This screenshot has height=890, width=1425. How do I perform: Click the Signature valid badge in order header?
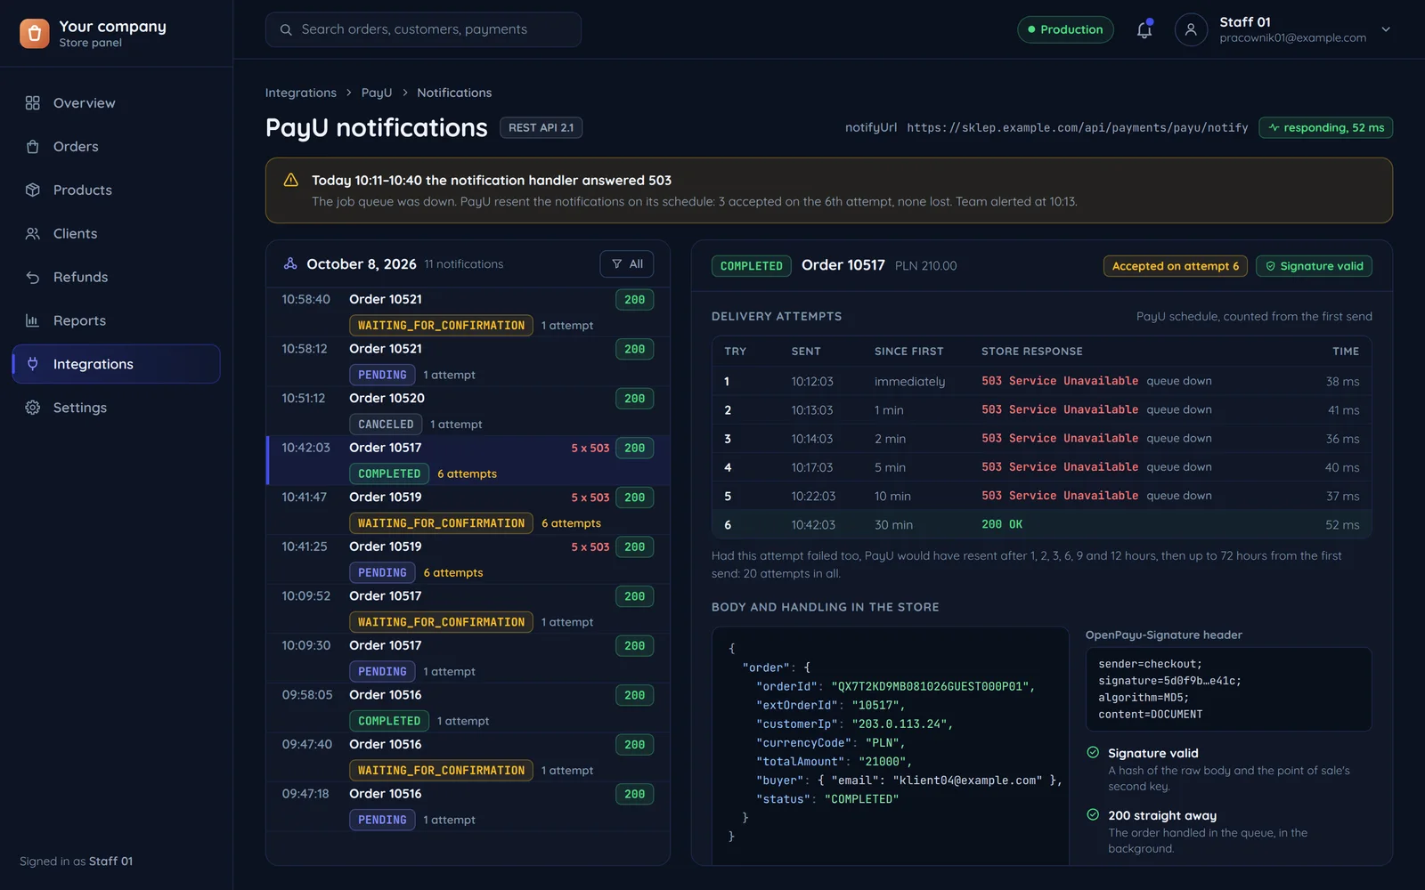coord(1314,266)
